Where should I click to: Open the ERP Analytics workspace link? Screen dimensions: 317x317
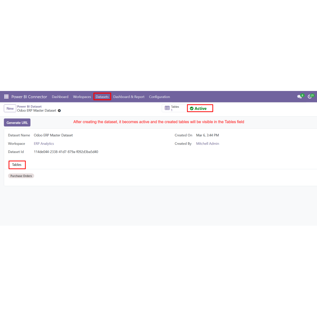44,144
